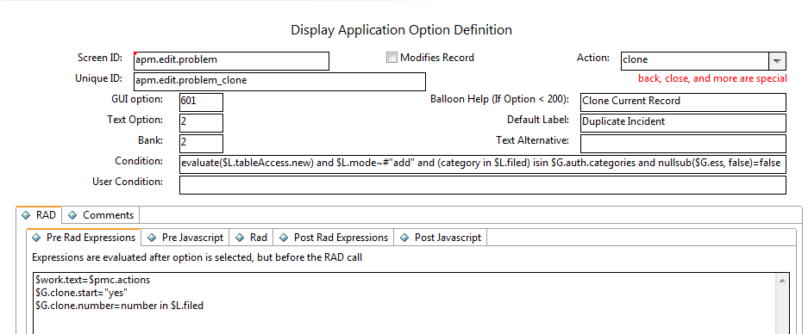Click the diamond icon on Post Rad Expressions tab
Viewport: 808px width, 334px height.
coord(284,238)
